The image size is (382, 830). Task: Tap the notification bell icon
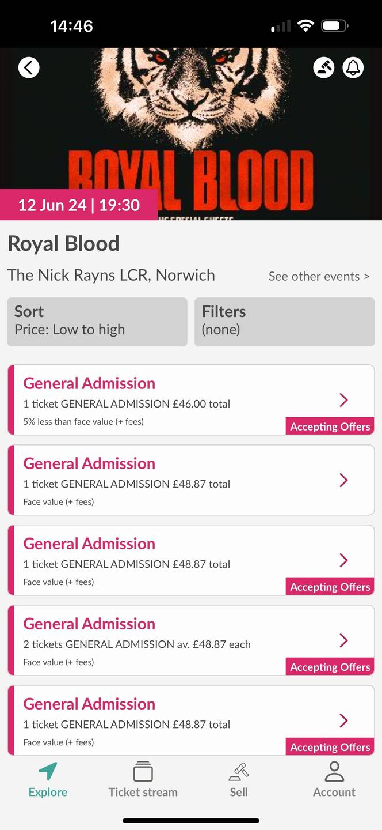click(353, 67)
